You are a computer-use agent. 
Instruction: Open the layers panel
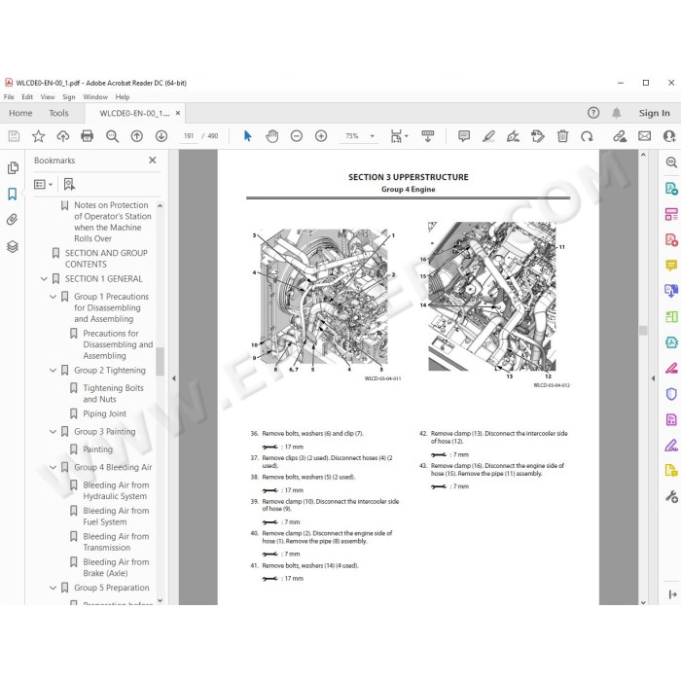click(13, 247)
